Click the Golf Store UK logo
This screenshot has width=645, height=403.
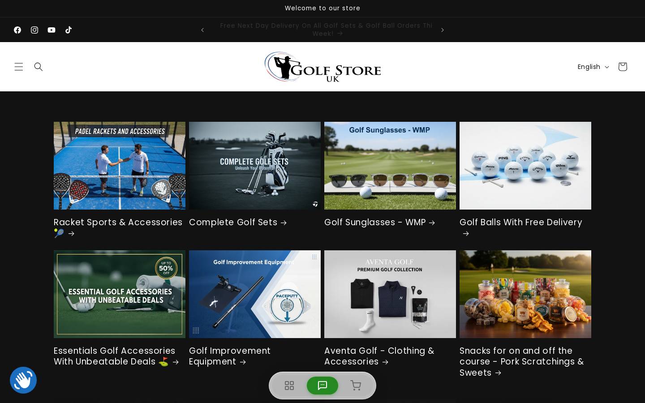coord(322,67)
